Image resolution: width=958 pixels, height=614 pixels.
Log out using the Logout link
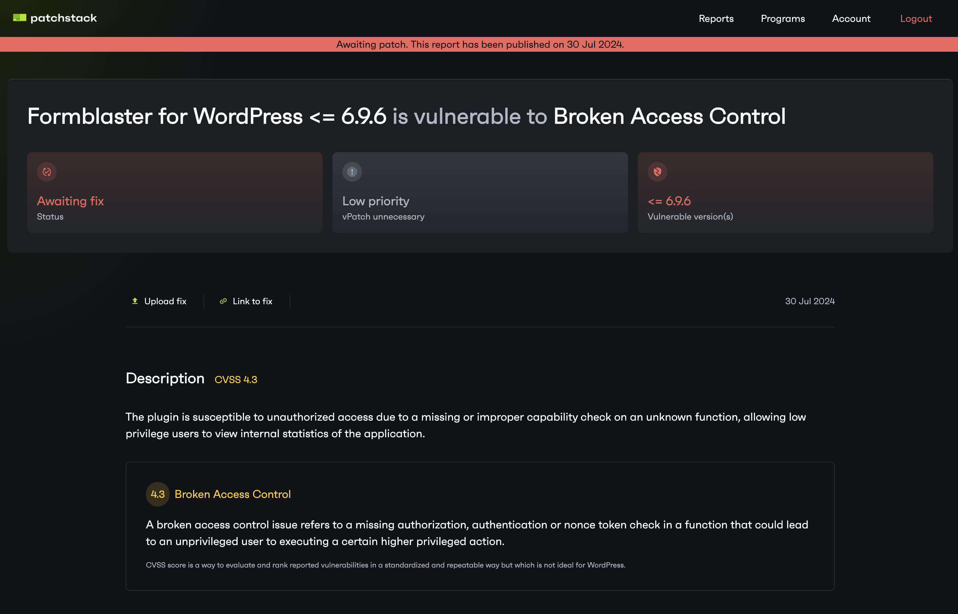916,18
